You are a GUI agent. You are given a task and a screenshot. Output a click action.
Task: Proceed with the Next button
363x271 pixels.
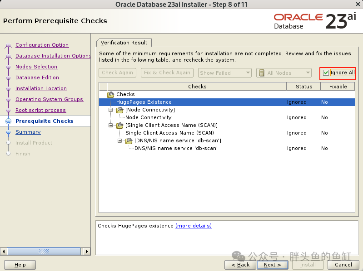tap(273, 265)
